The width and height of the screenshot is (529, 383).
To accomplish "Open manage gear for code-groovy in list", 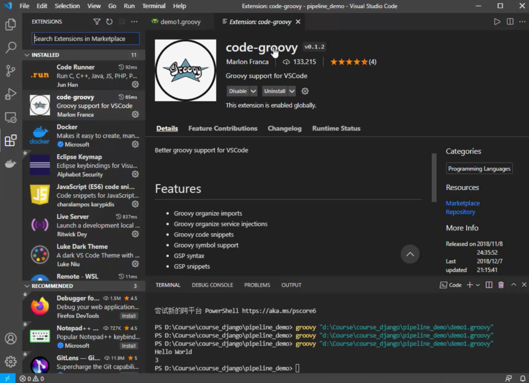I will tap(135, 114).
